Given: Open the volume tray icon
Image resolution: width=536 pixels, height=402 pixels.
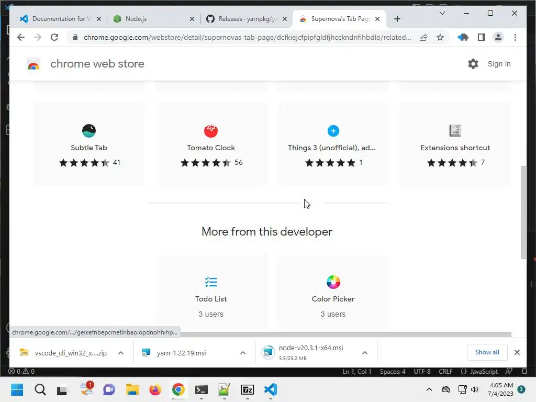Looking at the screenshot, I should pos(475,389).
